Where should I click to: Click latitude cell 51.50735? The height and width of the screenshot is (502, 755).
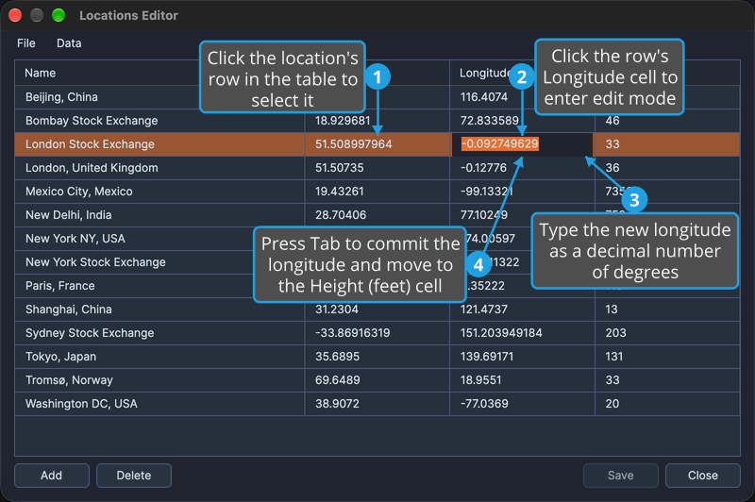tap(377, 168)
